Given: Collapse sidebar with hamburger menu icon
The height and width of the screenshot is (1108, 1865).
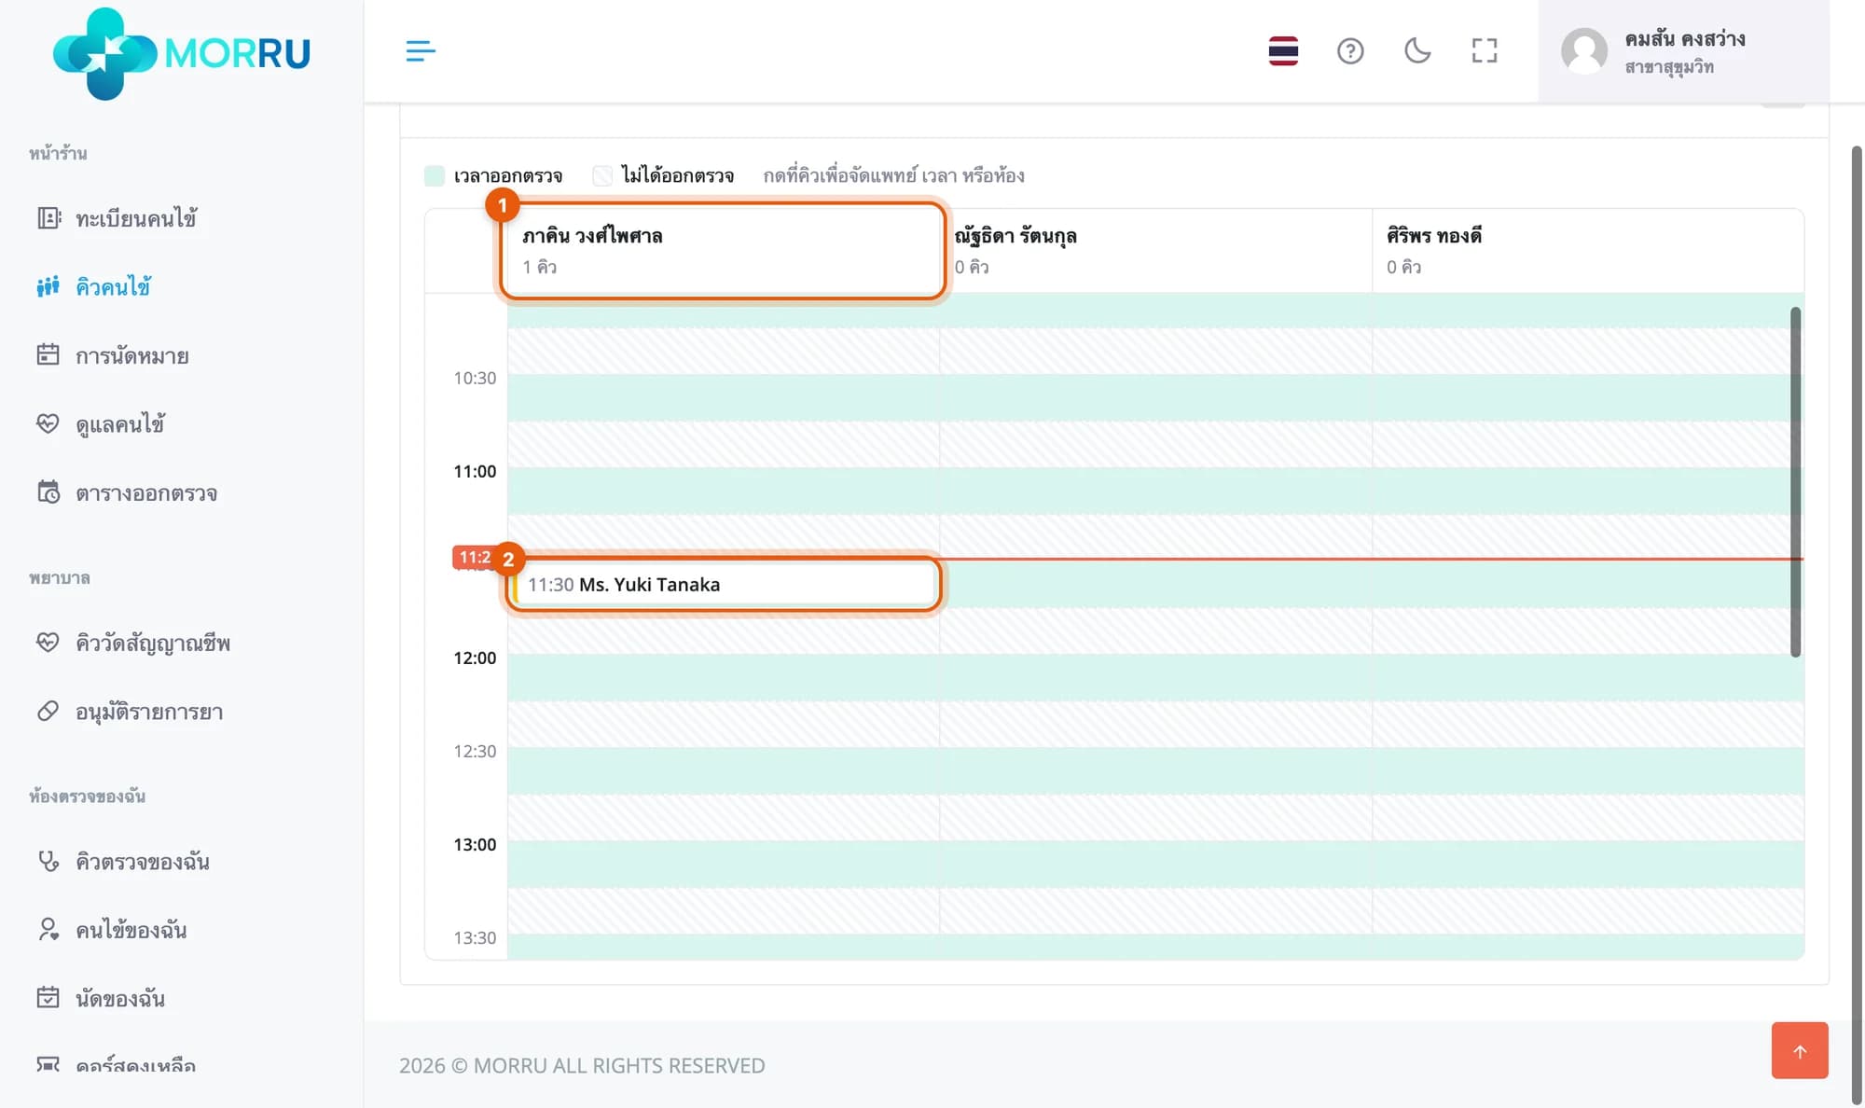Looking at the screenshot, I should pos(421,51).
